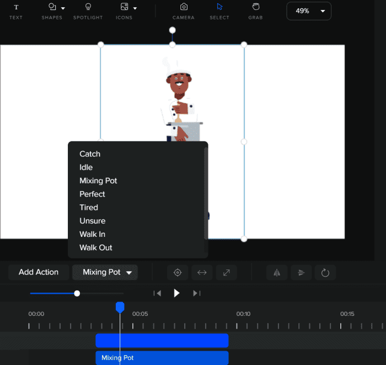Click the horizontal double-arrow move icon
Image resolution: width=386 pixels, height=365 pixels.
pyautogui.click(x=202, y=272)
